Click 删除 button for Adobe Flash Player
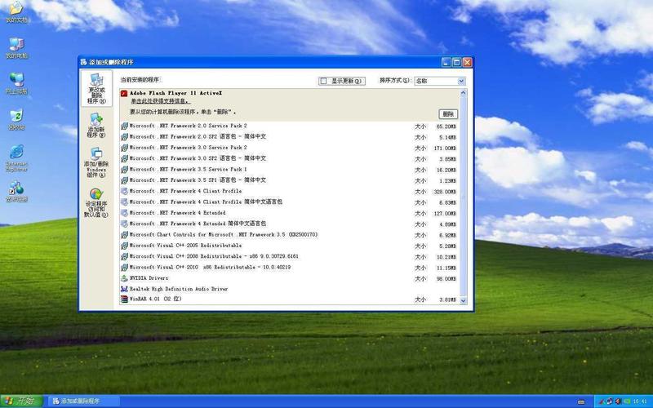Image resolution: width=653 pixels, height=408 pixels. [448, 114]
